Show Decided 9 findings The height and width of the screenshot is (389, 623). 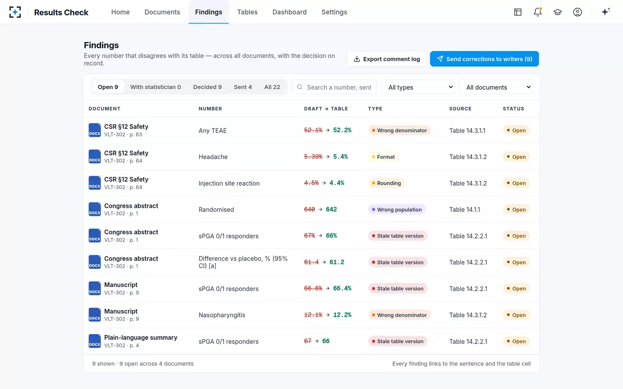tap(207, 87)
